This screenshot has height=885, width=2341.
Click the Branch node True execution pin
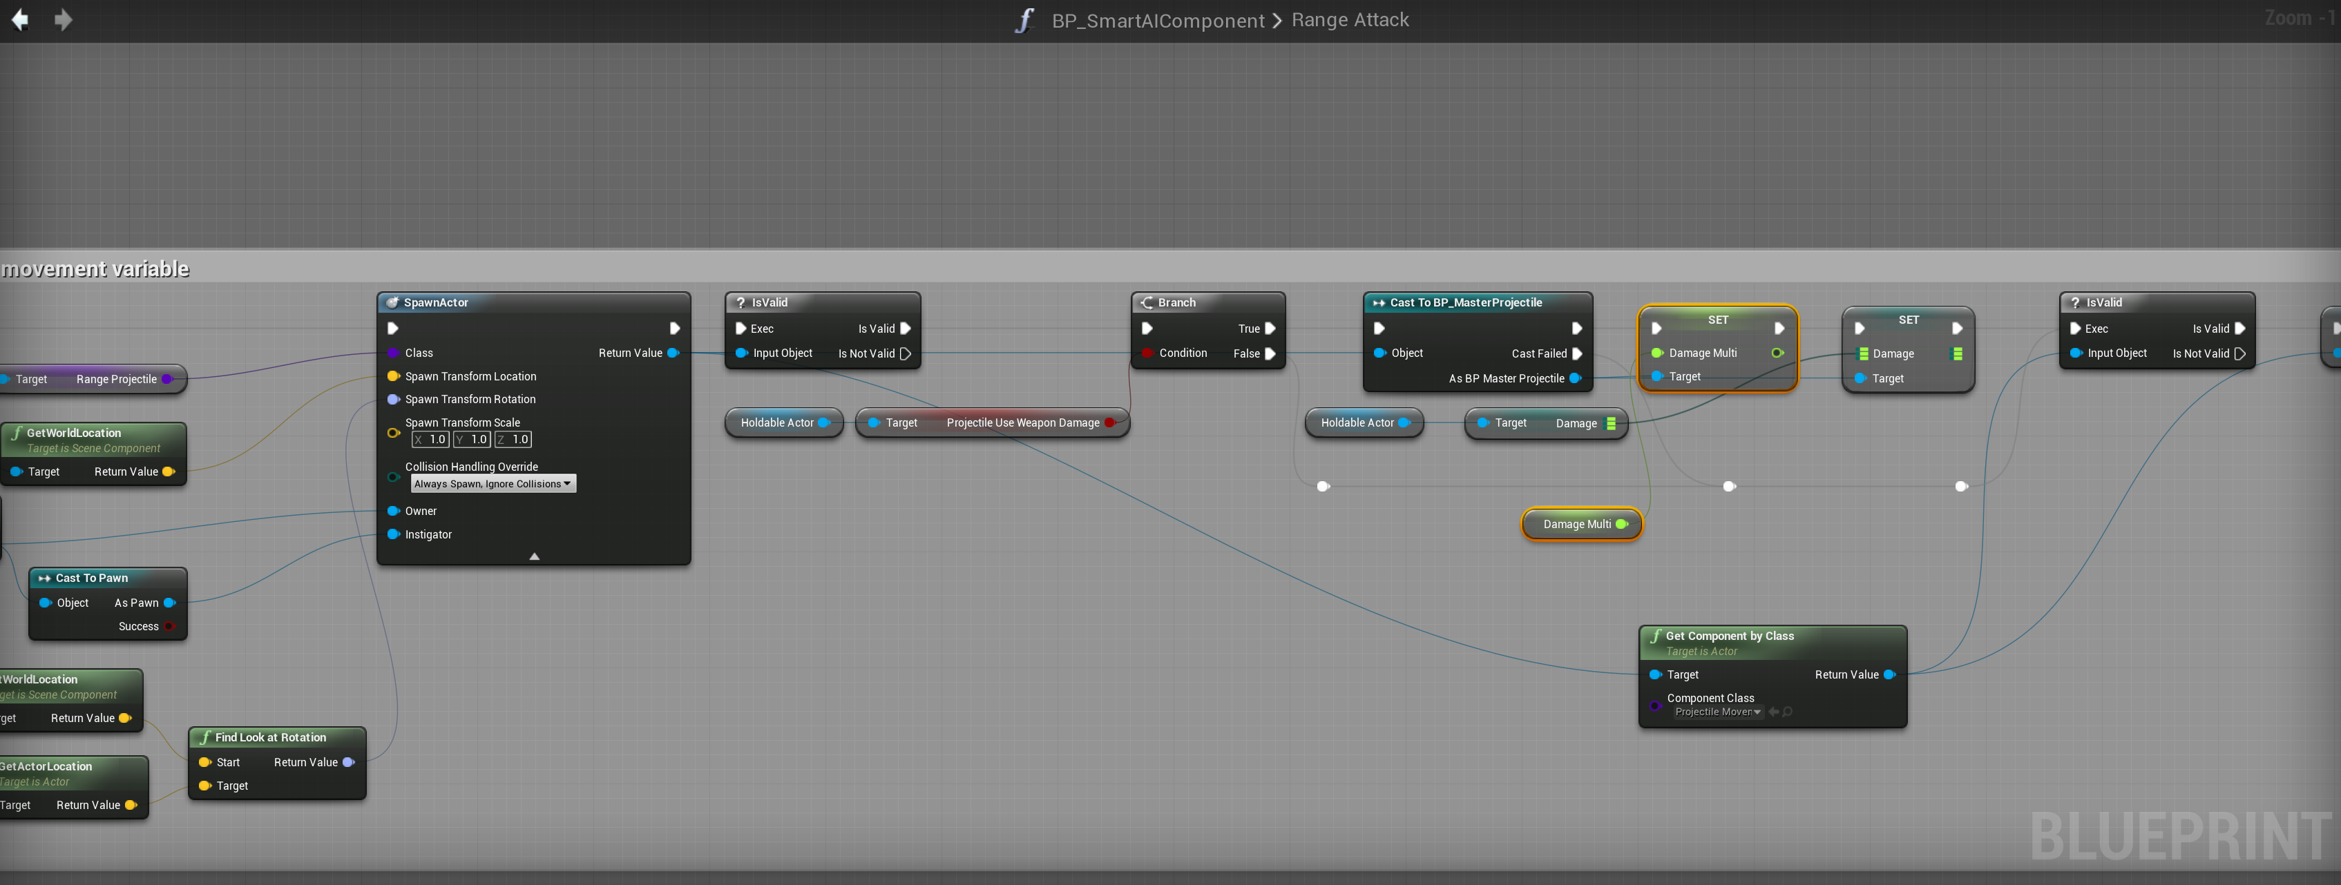(1270, 328)
